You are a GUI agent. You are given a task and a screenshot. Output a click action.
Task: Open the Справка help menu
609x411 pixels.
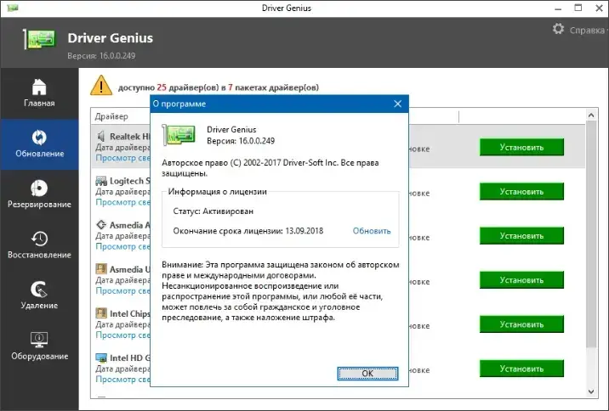[587, 31]
